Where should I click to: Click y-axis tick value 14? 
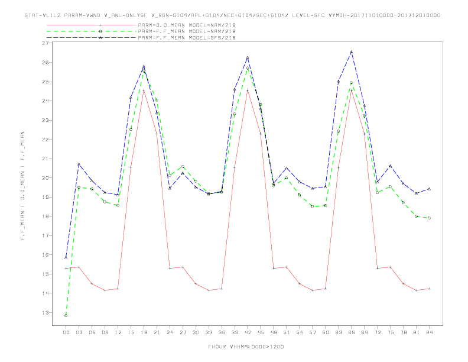click(x=45, y=293)
